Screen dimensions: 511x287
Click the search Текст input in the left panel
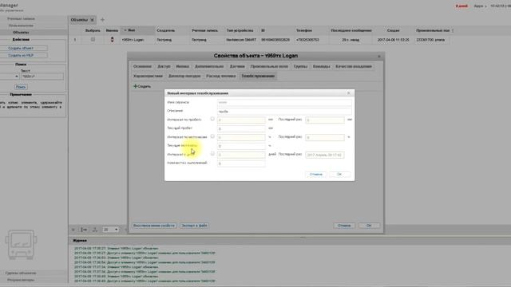click(42, 77)
